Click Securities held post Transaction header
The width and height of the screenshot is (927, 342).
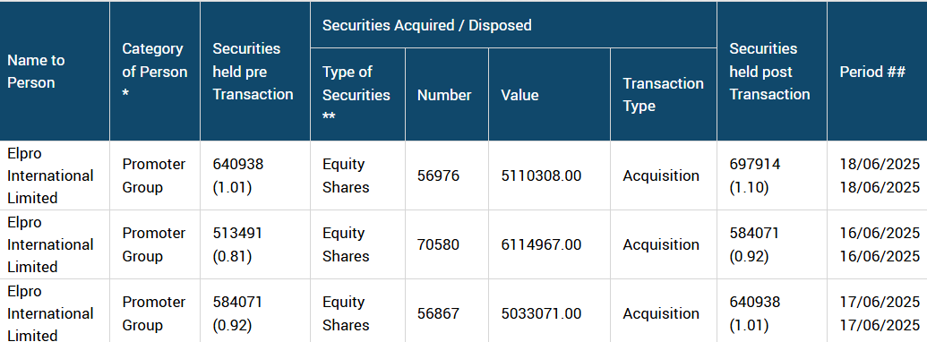coord(769,72)
